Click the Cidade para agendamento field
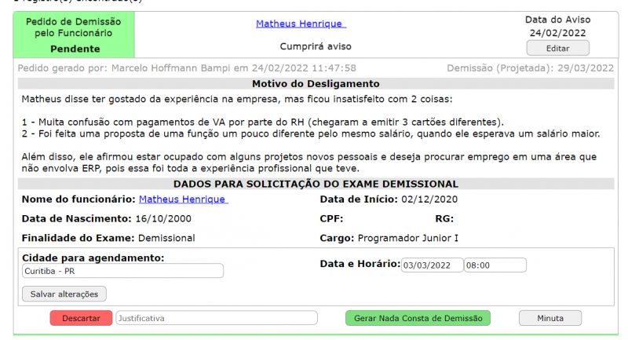 pyautogui.click(x=122, y=271)
